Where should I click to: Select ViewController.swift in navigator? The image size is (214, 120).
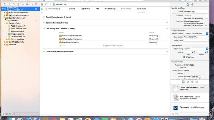19,29
